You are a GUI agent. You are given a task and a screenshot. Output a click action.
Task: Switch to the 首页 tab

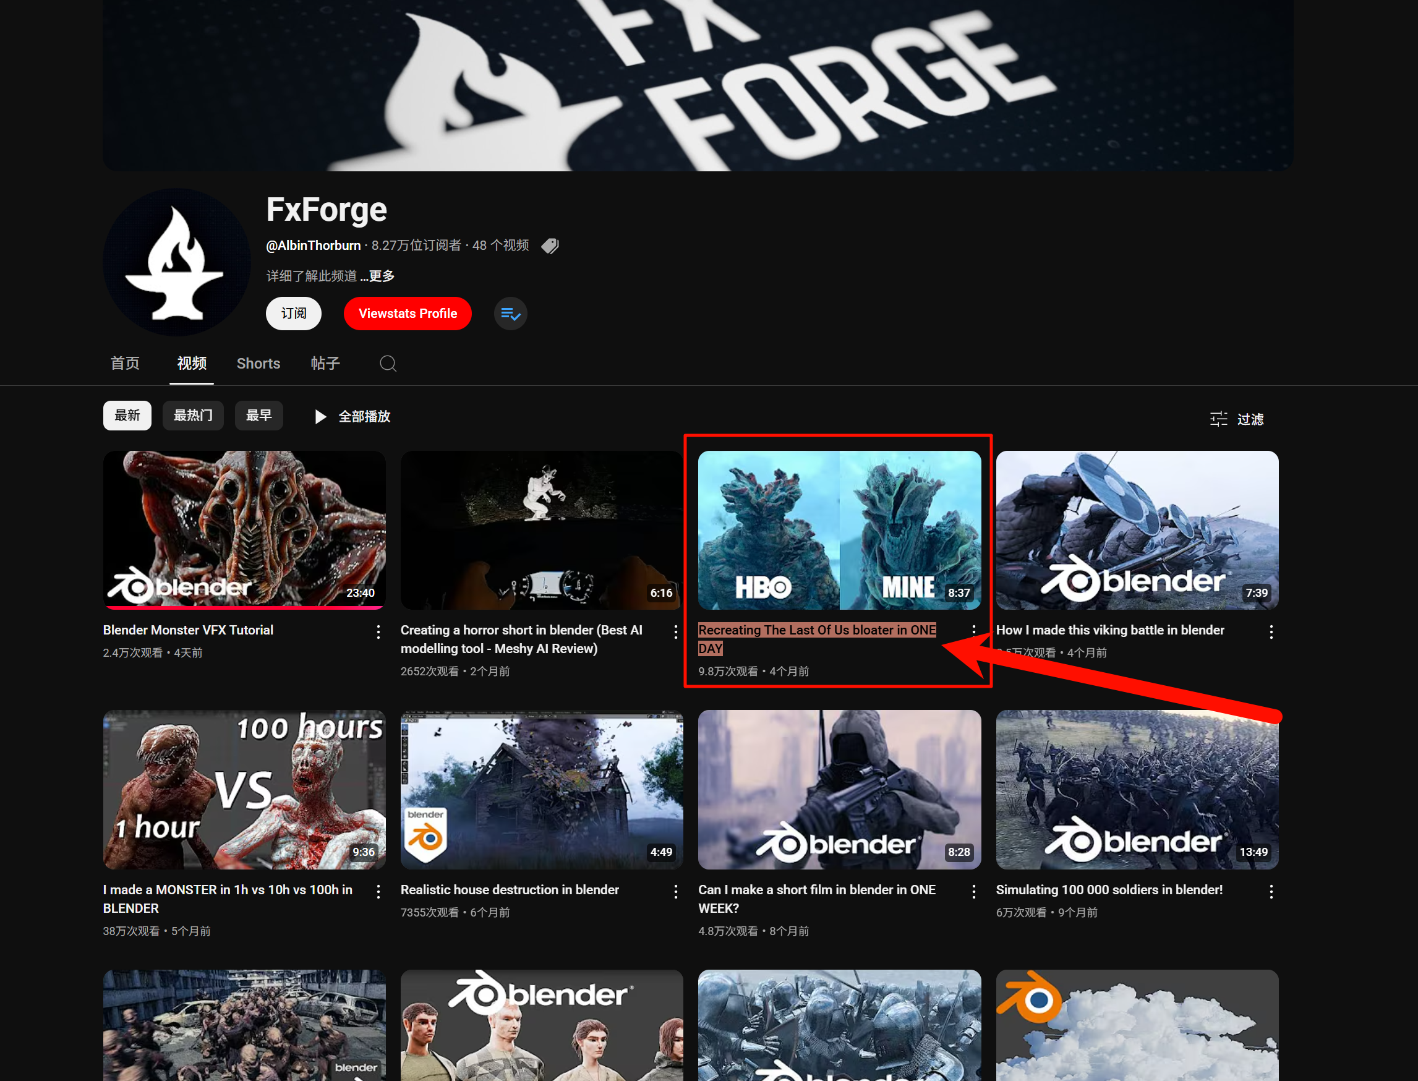(x=125, y=364)
